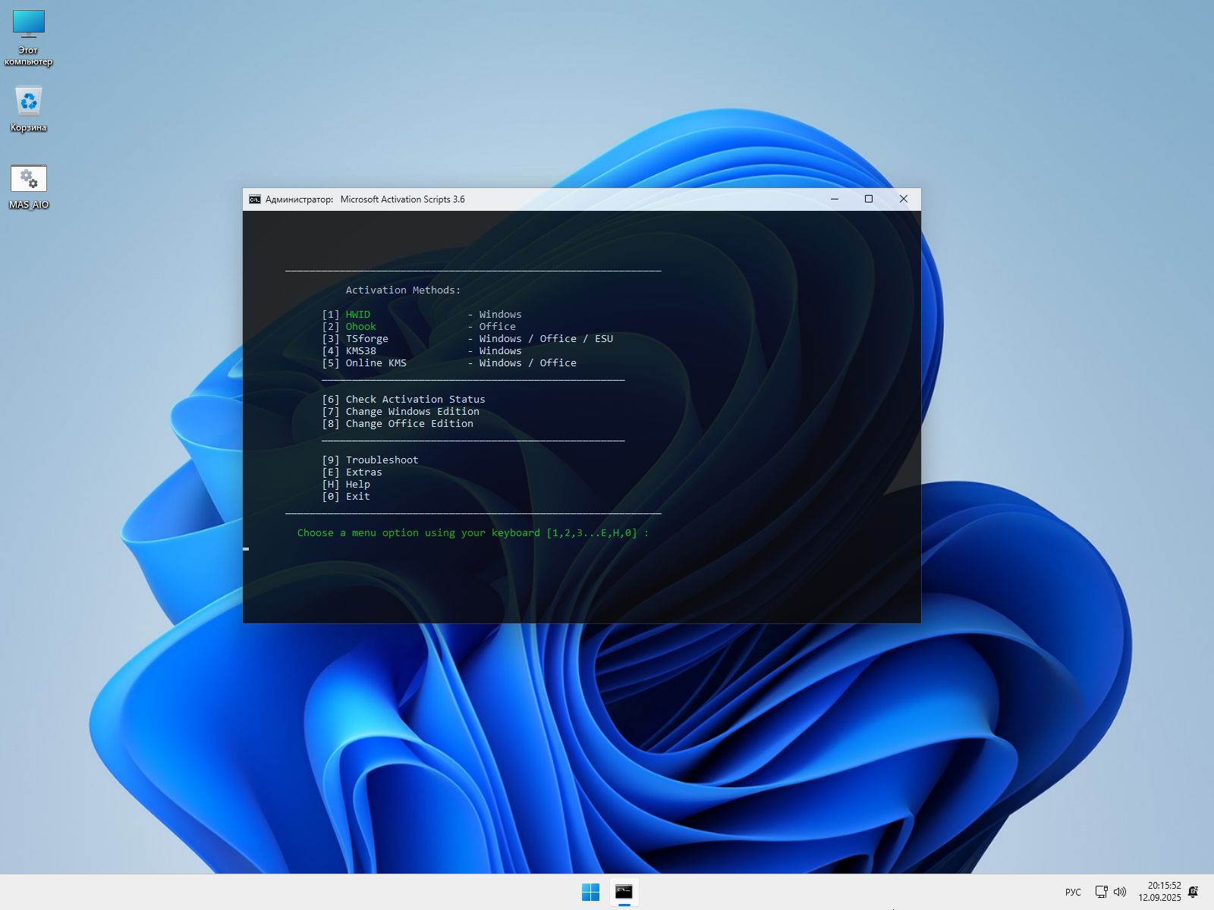Click the '[0] Exit' line

346,497
